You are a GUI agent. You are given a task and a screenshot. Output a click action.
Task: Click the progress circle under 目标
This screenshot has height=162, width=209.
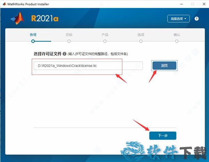pyautogui.click(x=69, y=41)
